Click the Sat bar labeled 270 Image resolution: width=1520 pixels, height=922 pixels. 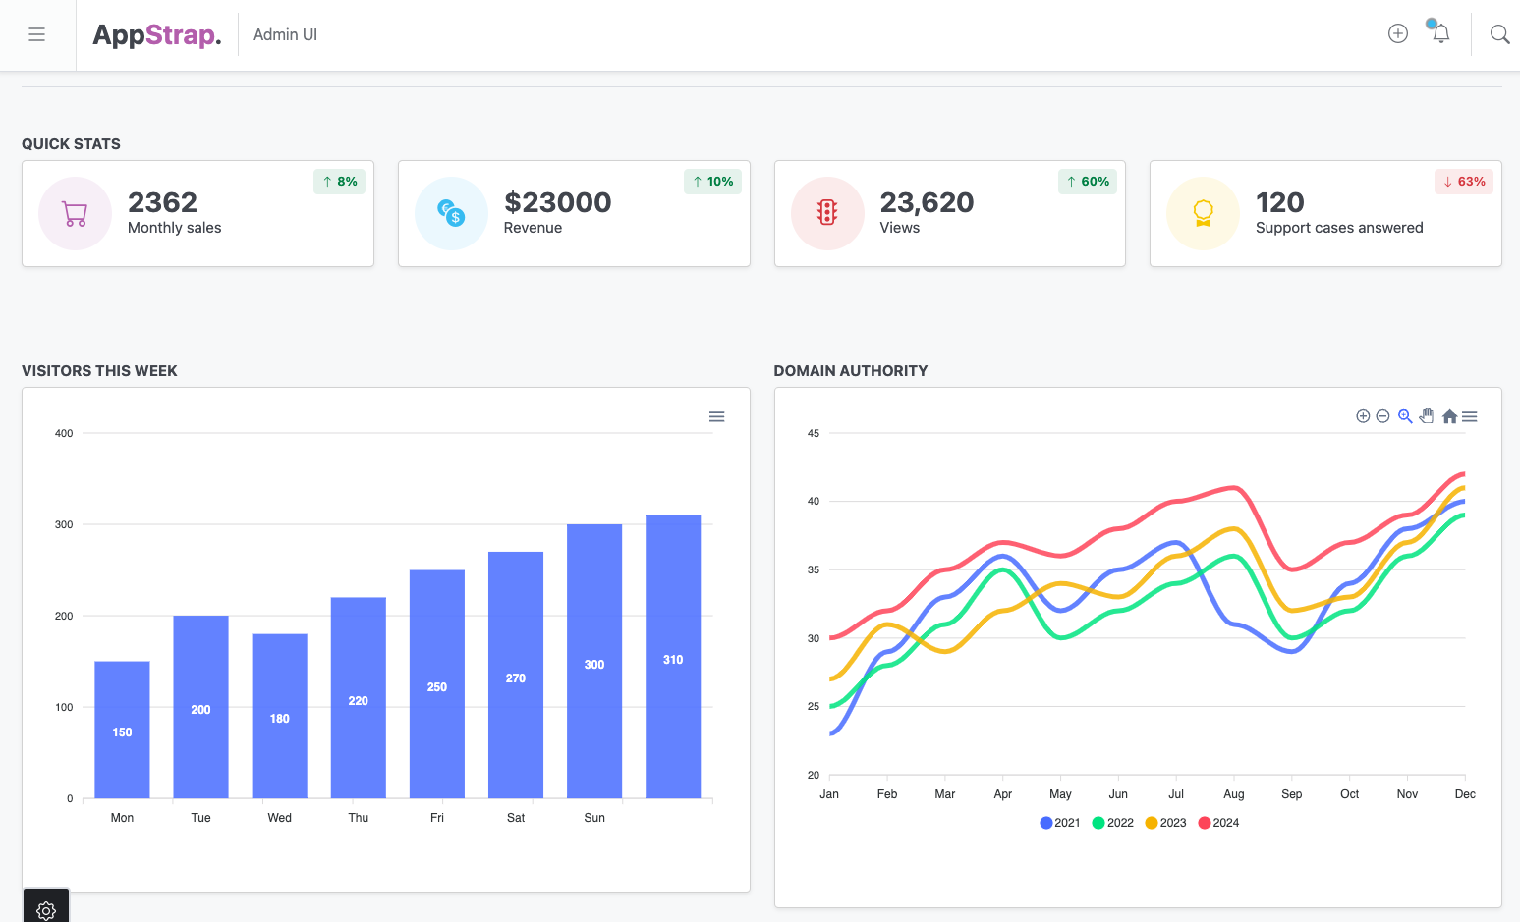point(516,675)
